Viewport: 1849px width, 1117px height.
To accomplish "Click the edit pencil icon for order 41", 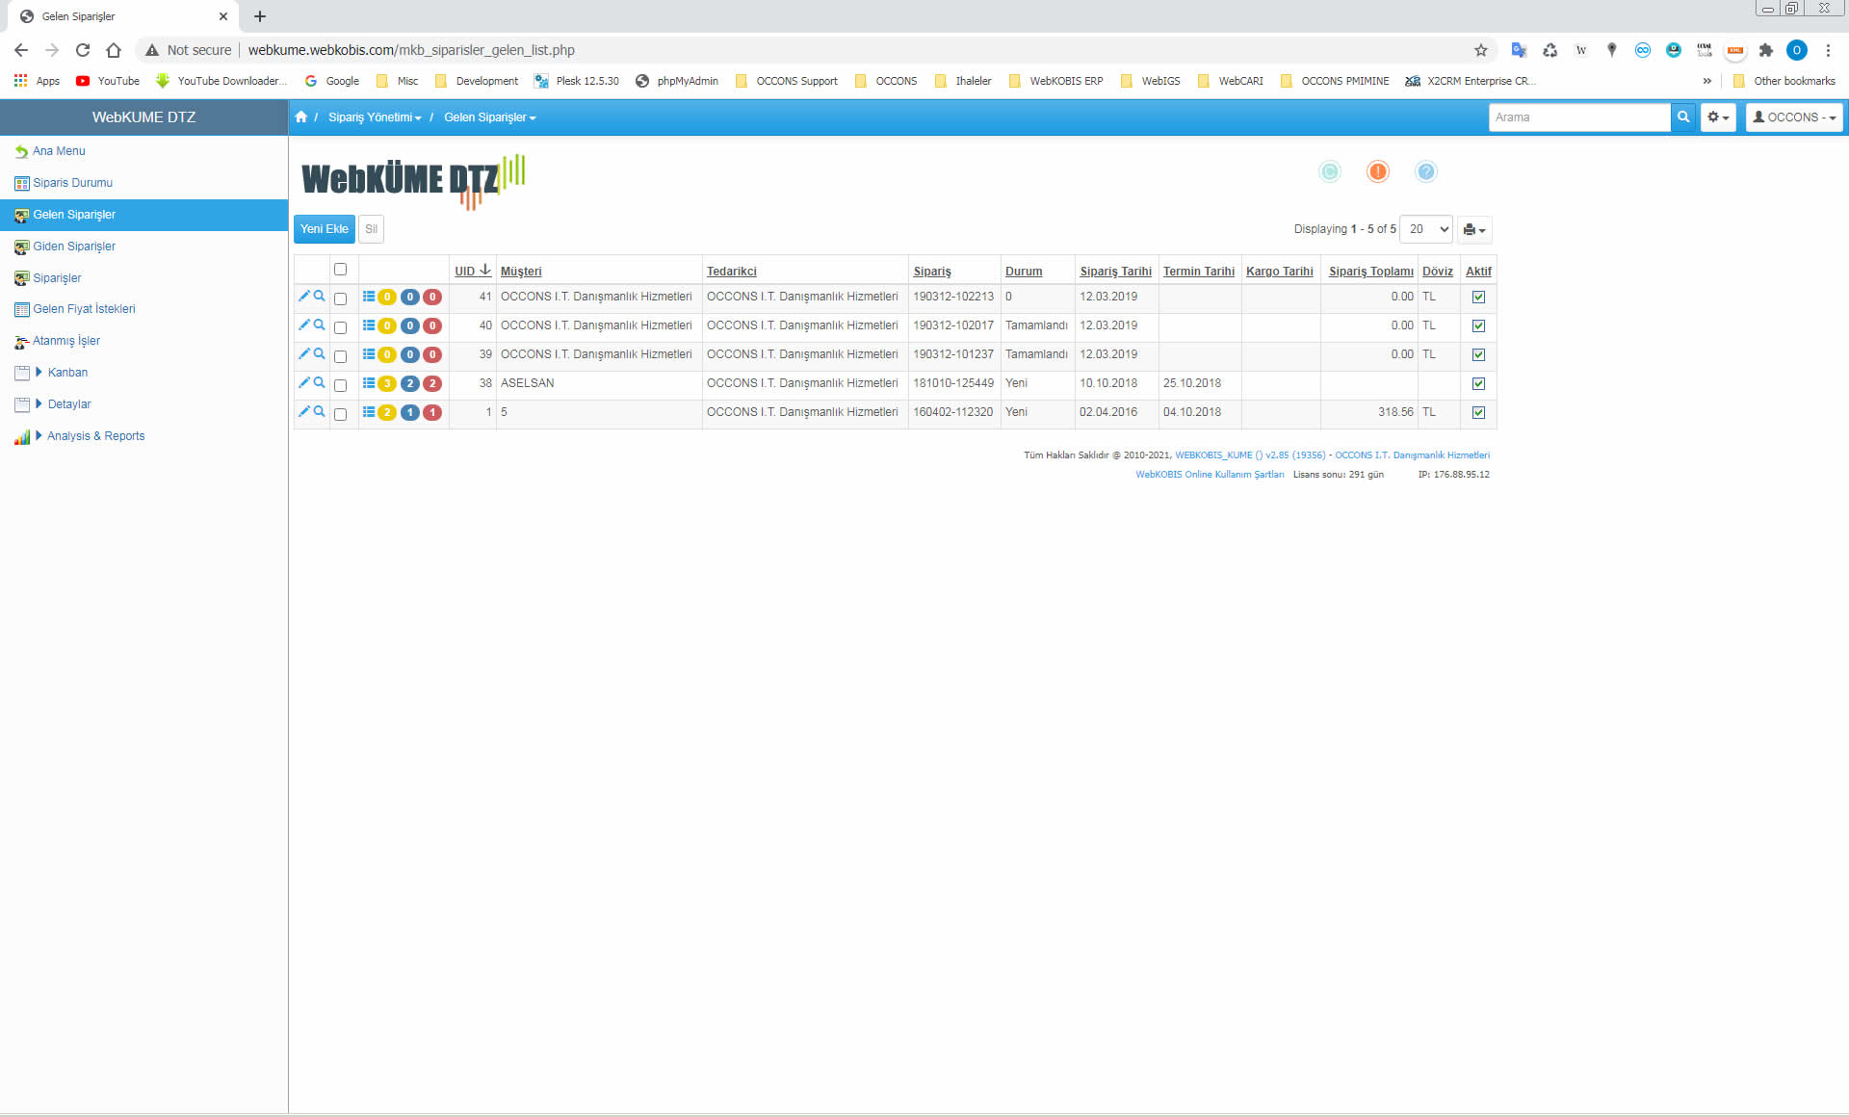I will point(304,296).
